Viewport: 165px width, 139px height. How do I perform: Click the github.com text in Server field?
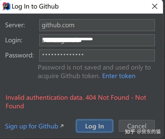coord(58,25)
